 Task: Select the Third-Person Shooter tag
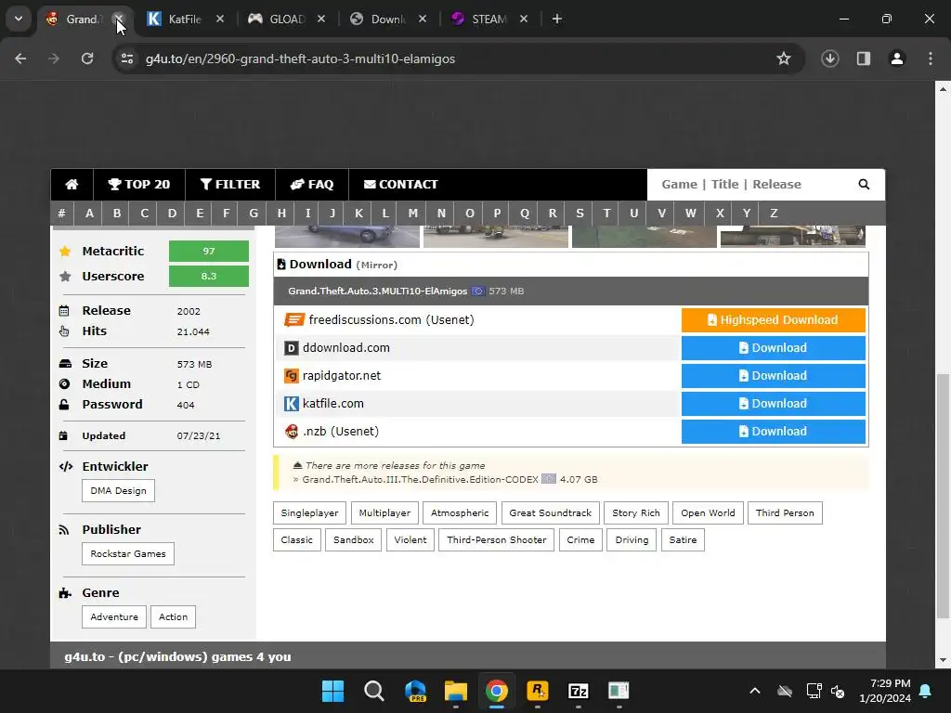tap(496, 539)
